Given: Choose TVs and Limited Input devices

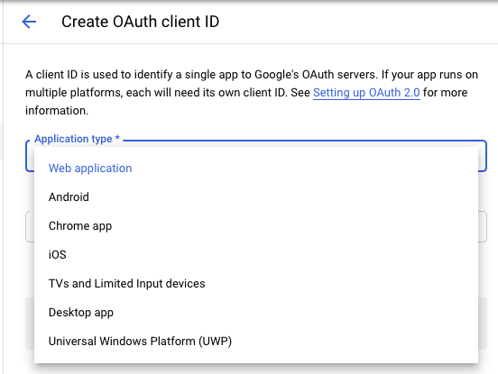Looking at the screenshot, I should point(256,284).
